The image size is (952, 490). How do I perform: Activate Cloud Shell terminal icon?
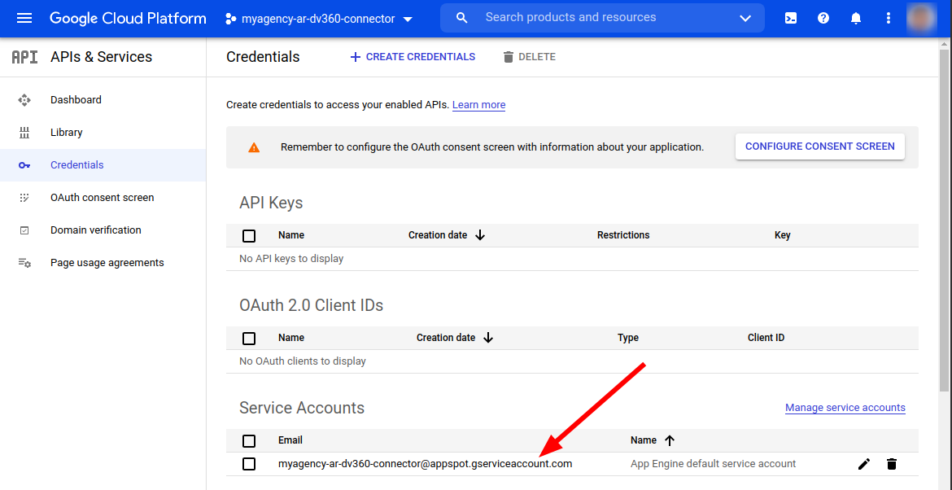pos(791,18)
